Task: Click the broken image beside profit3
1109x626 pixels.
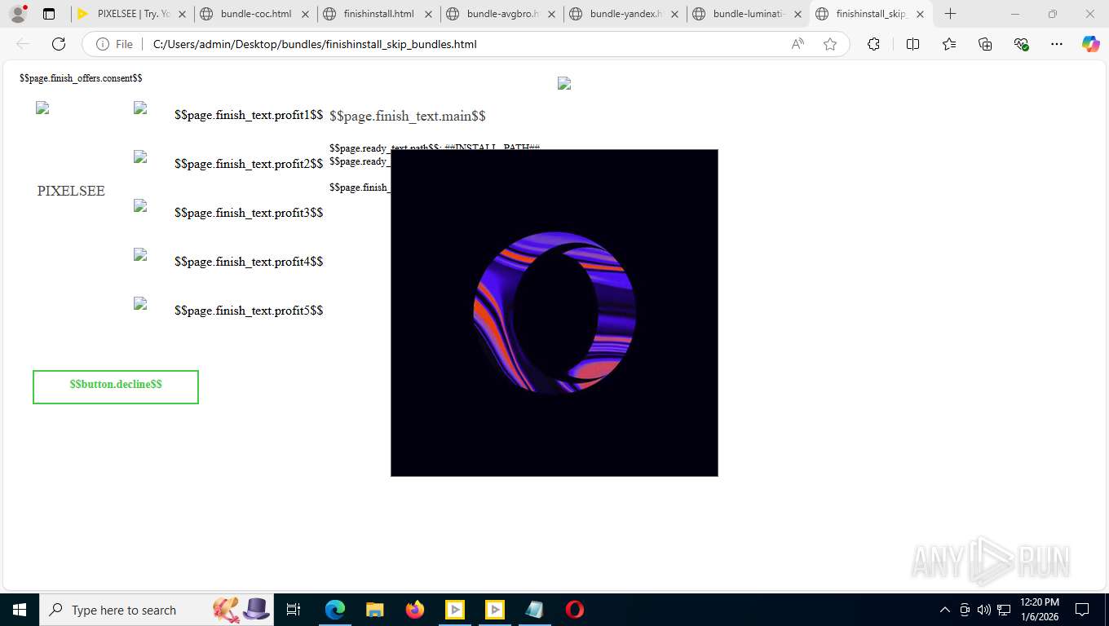Action: tap(140, 205)
